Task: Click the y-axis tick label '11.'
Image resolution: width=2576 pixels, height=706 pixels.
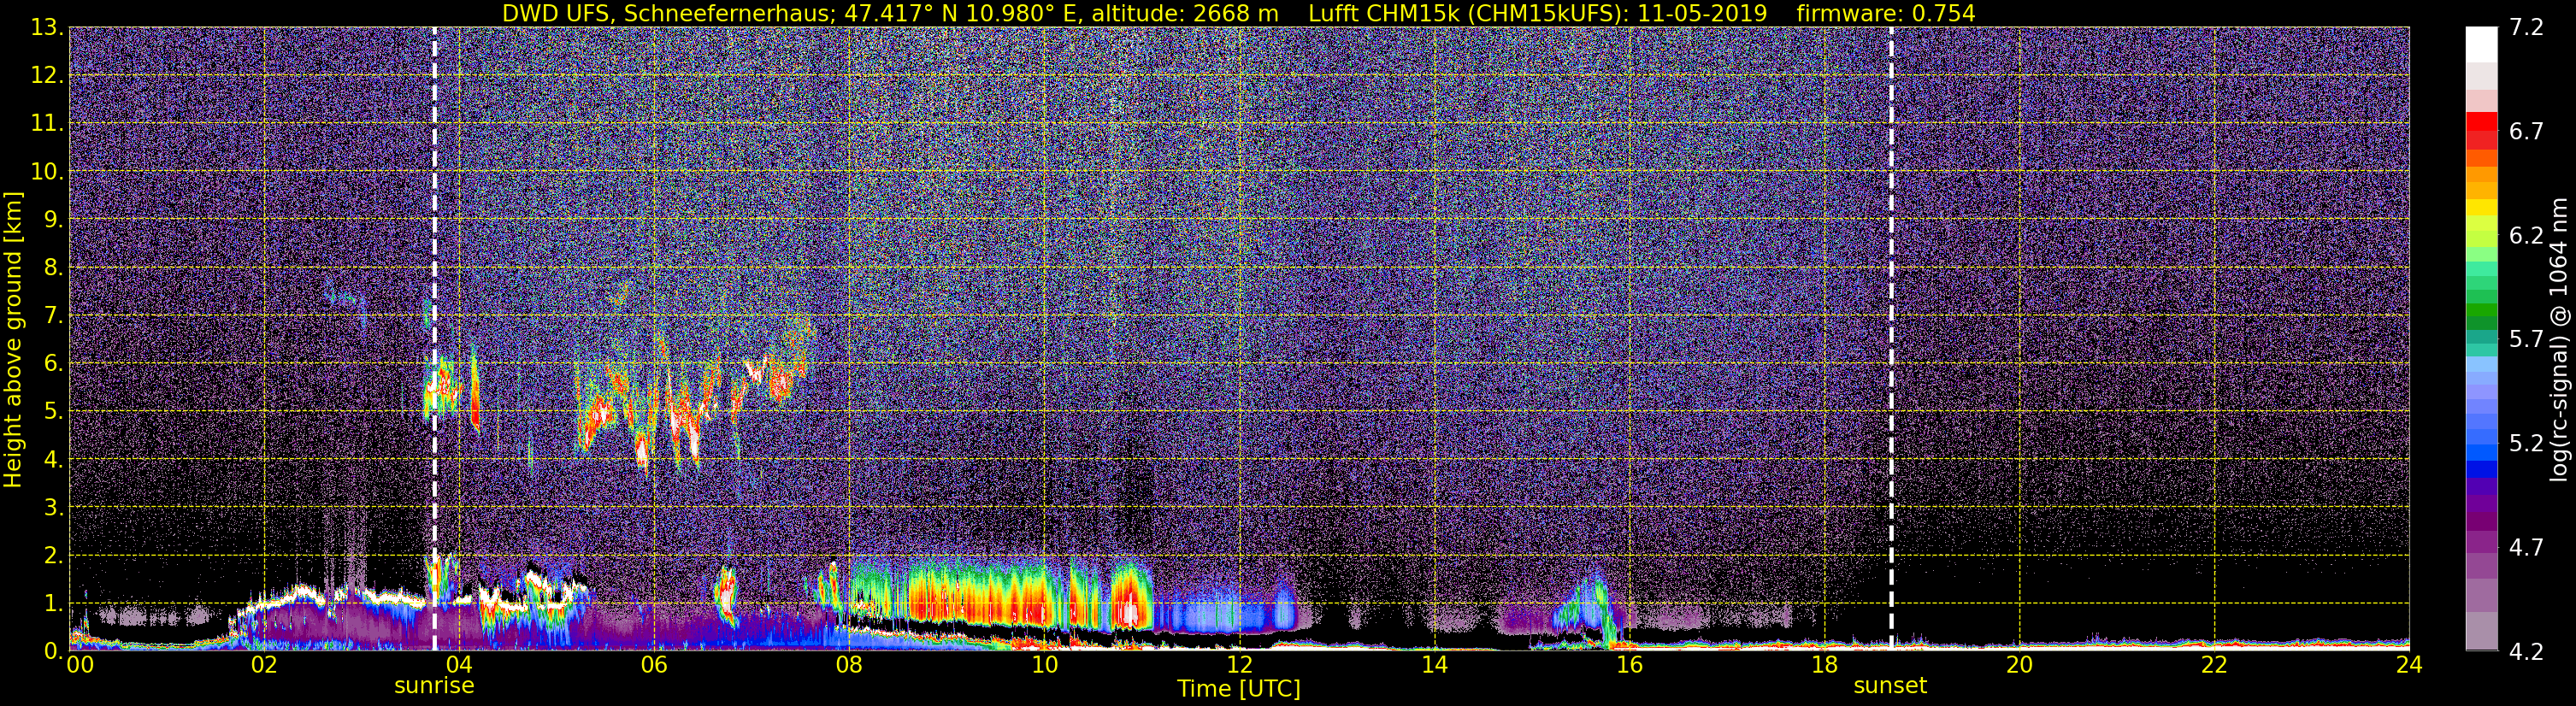Action: (47, 124)
